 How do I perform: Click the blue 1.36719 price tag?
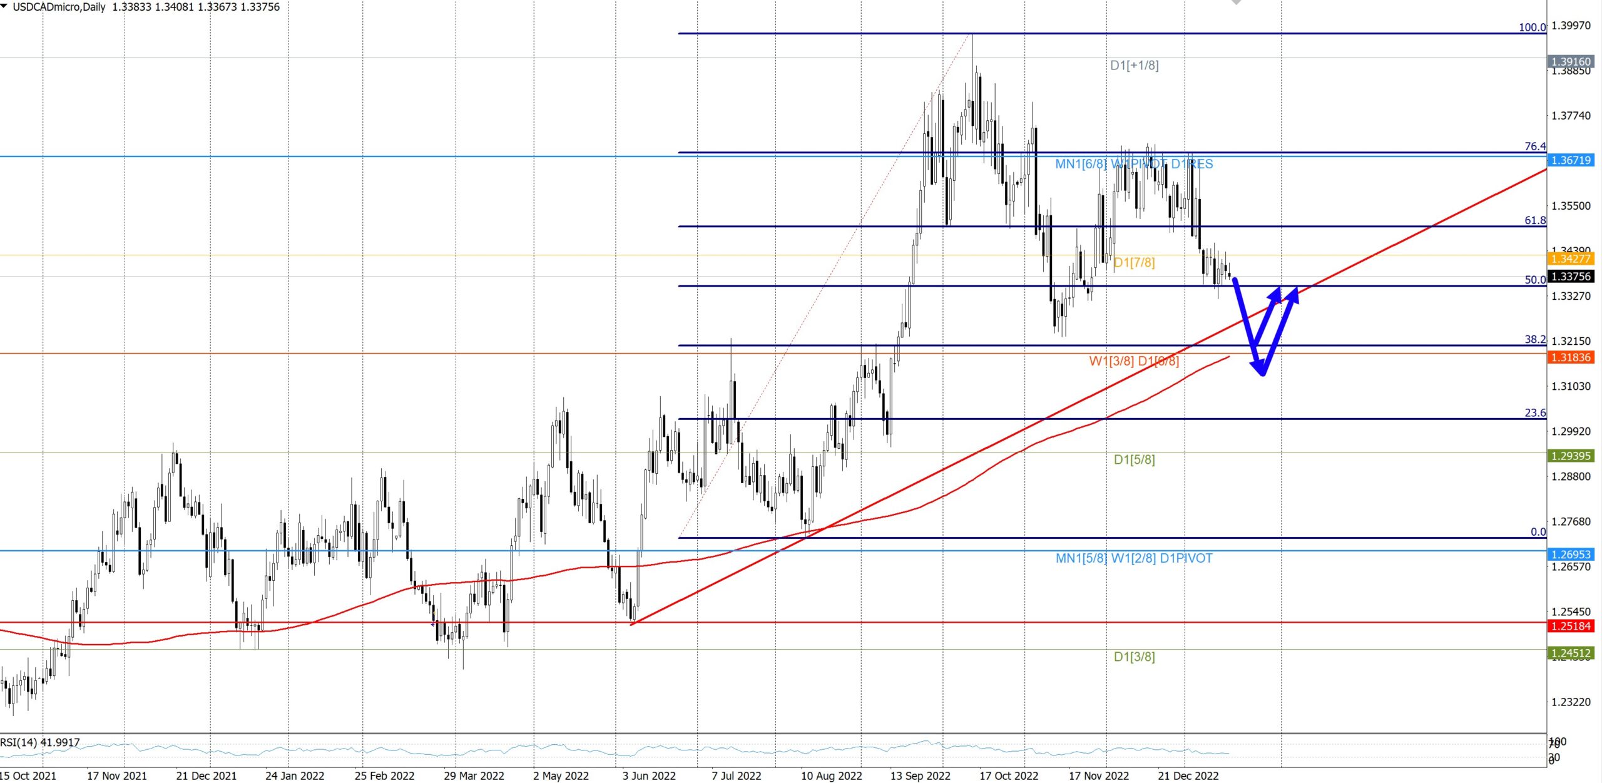pyautogui.click(x=1571, y=160)
